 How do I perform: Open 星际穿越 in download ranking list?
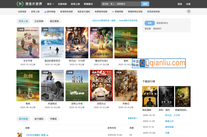pyautogui.click(x=169, y=127)
